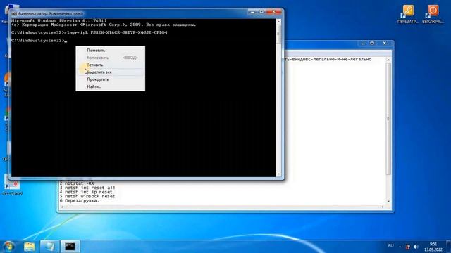451x253 pixels.
Task: Minimize the command prompt window
Action: click(252, 12)
